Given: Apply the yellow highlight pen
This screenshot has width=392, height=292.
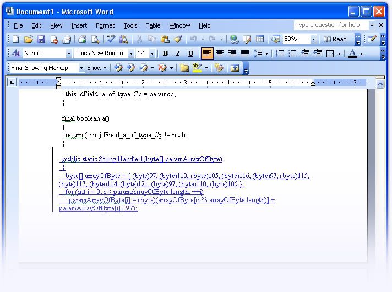Looking at the screenshot, I should point(197,68).
